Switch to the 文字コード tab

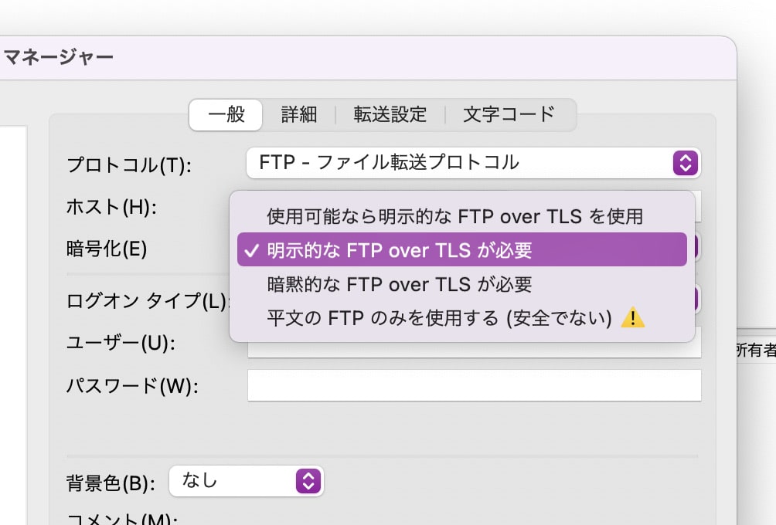click(509, 115)
